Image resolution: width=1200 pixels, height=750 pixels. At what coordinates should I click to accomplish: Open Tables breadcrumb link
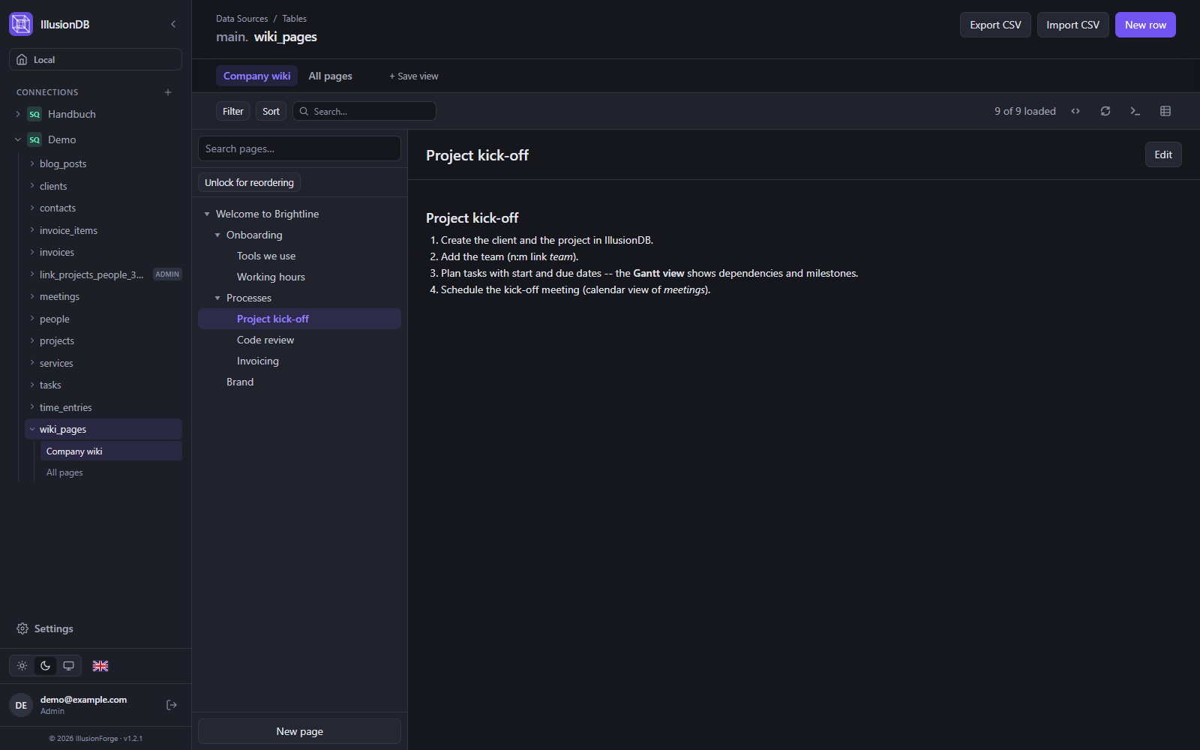point(294,19)
